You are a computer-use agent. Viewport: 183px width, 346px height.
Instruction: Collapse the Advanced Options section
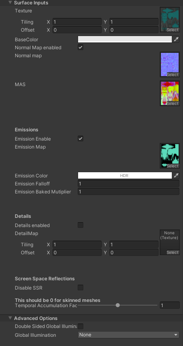[10, 318]
